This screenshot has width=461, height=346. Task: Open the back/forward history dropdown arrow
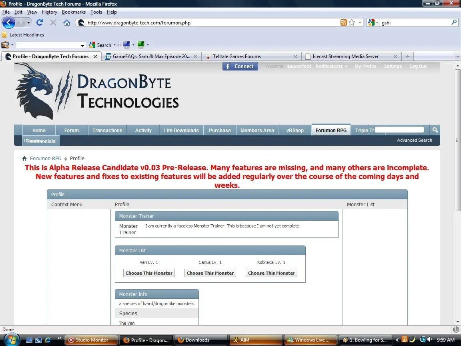(28, 22)
